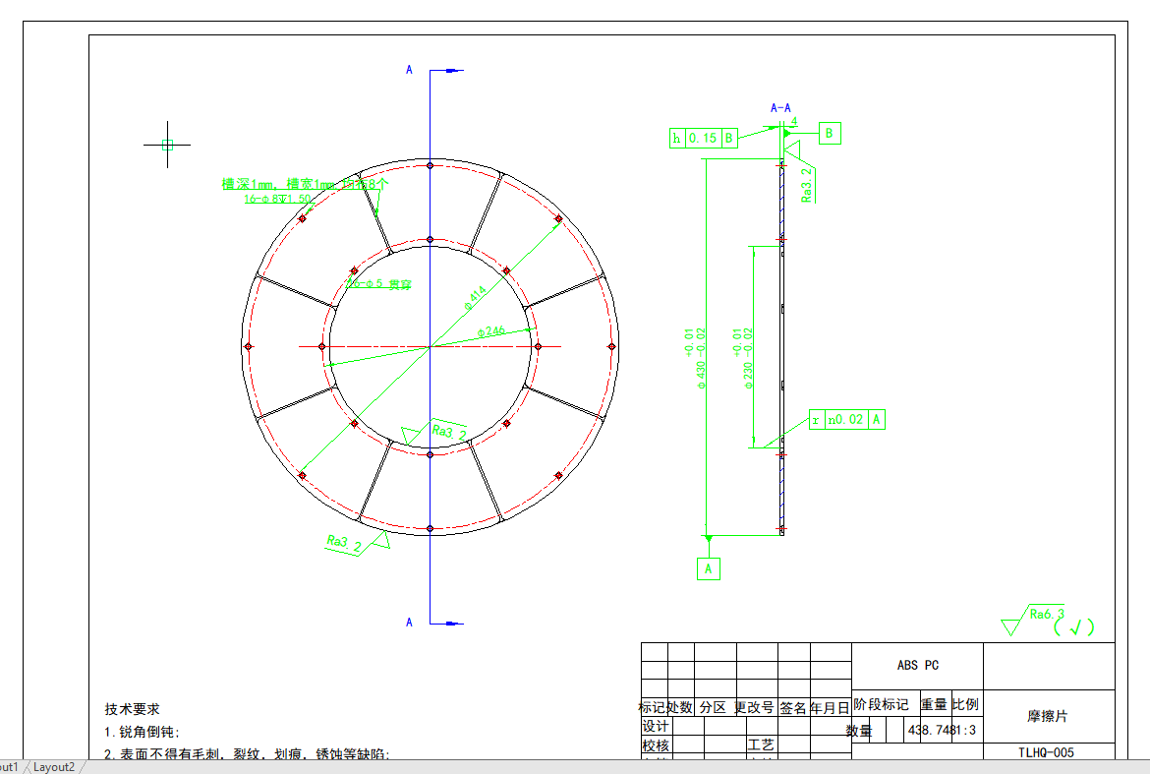
Task: Click the ABS PC material cell
Action: (917, 666)
